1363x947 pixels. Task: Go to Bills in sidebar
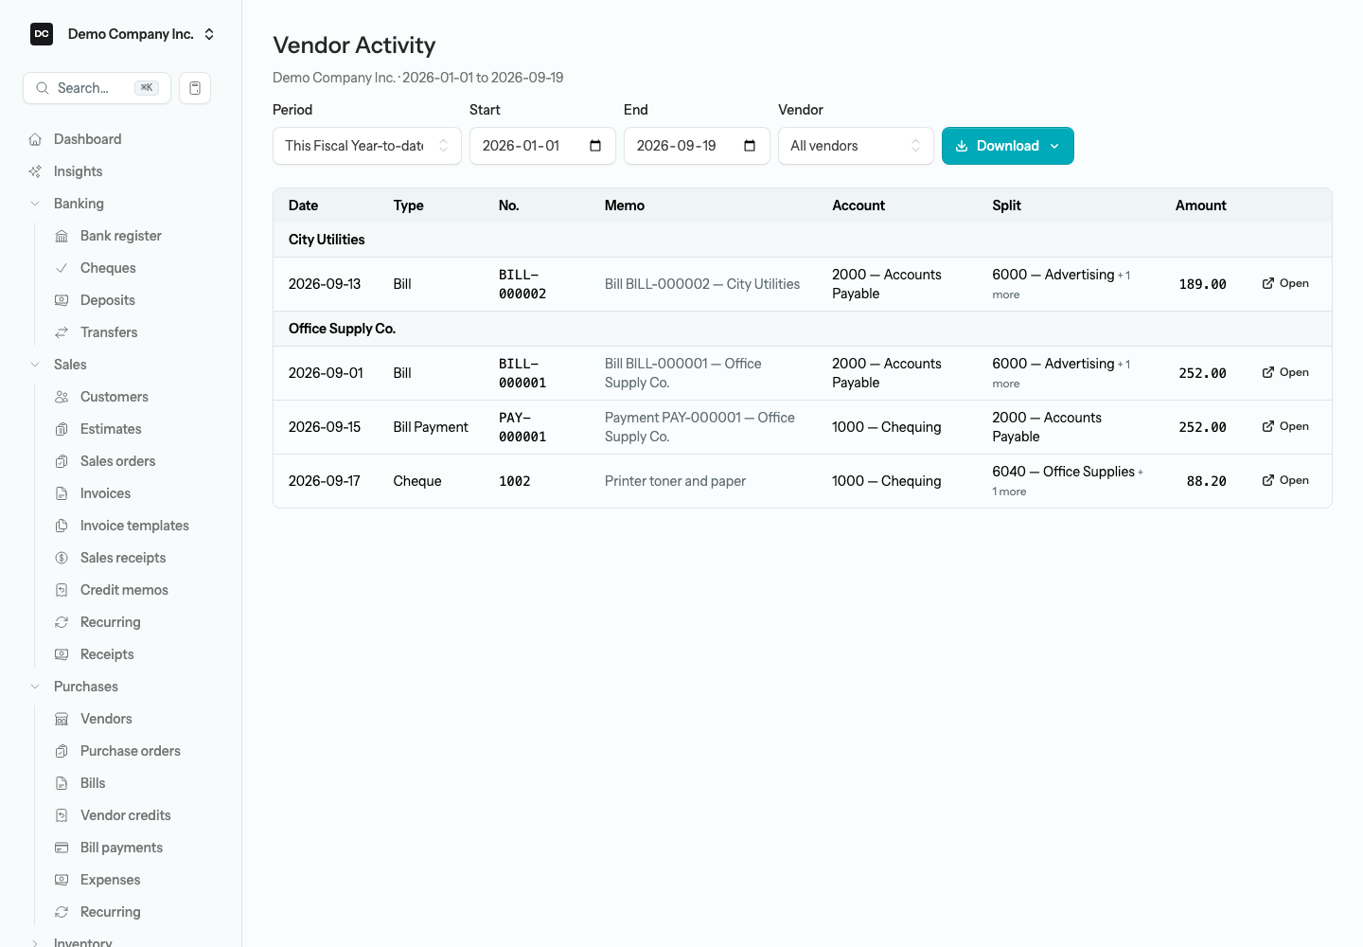tap(93, 783)
